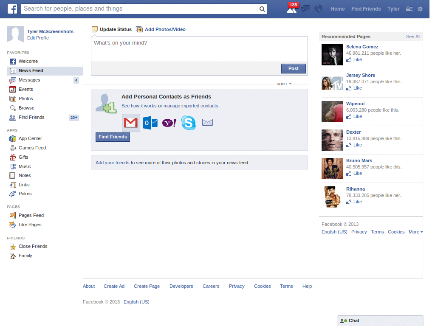Select the Skype contact import icon
This screenshot has width=435, height=326.
(188, 123)
